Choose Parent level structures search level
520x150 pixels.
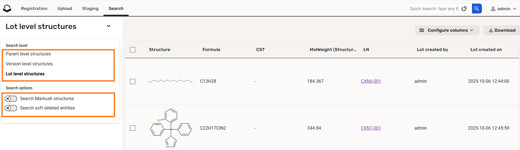coord(28,54)
